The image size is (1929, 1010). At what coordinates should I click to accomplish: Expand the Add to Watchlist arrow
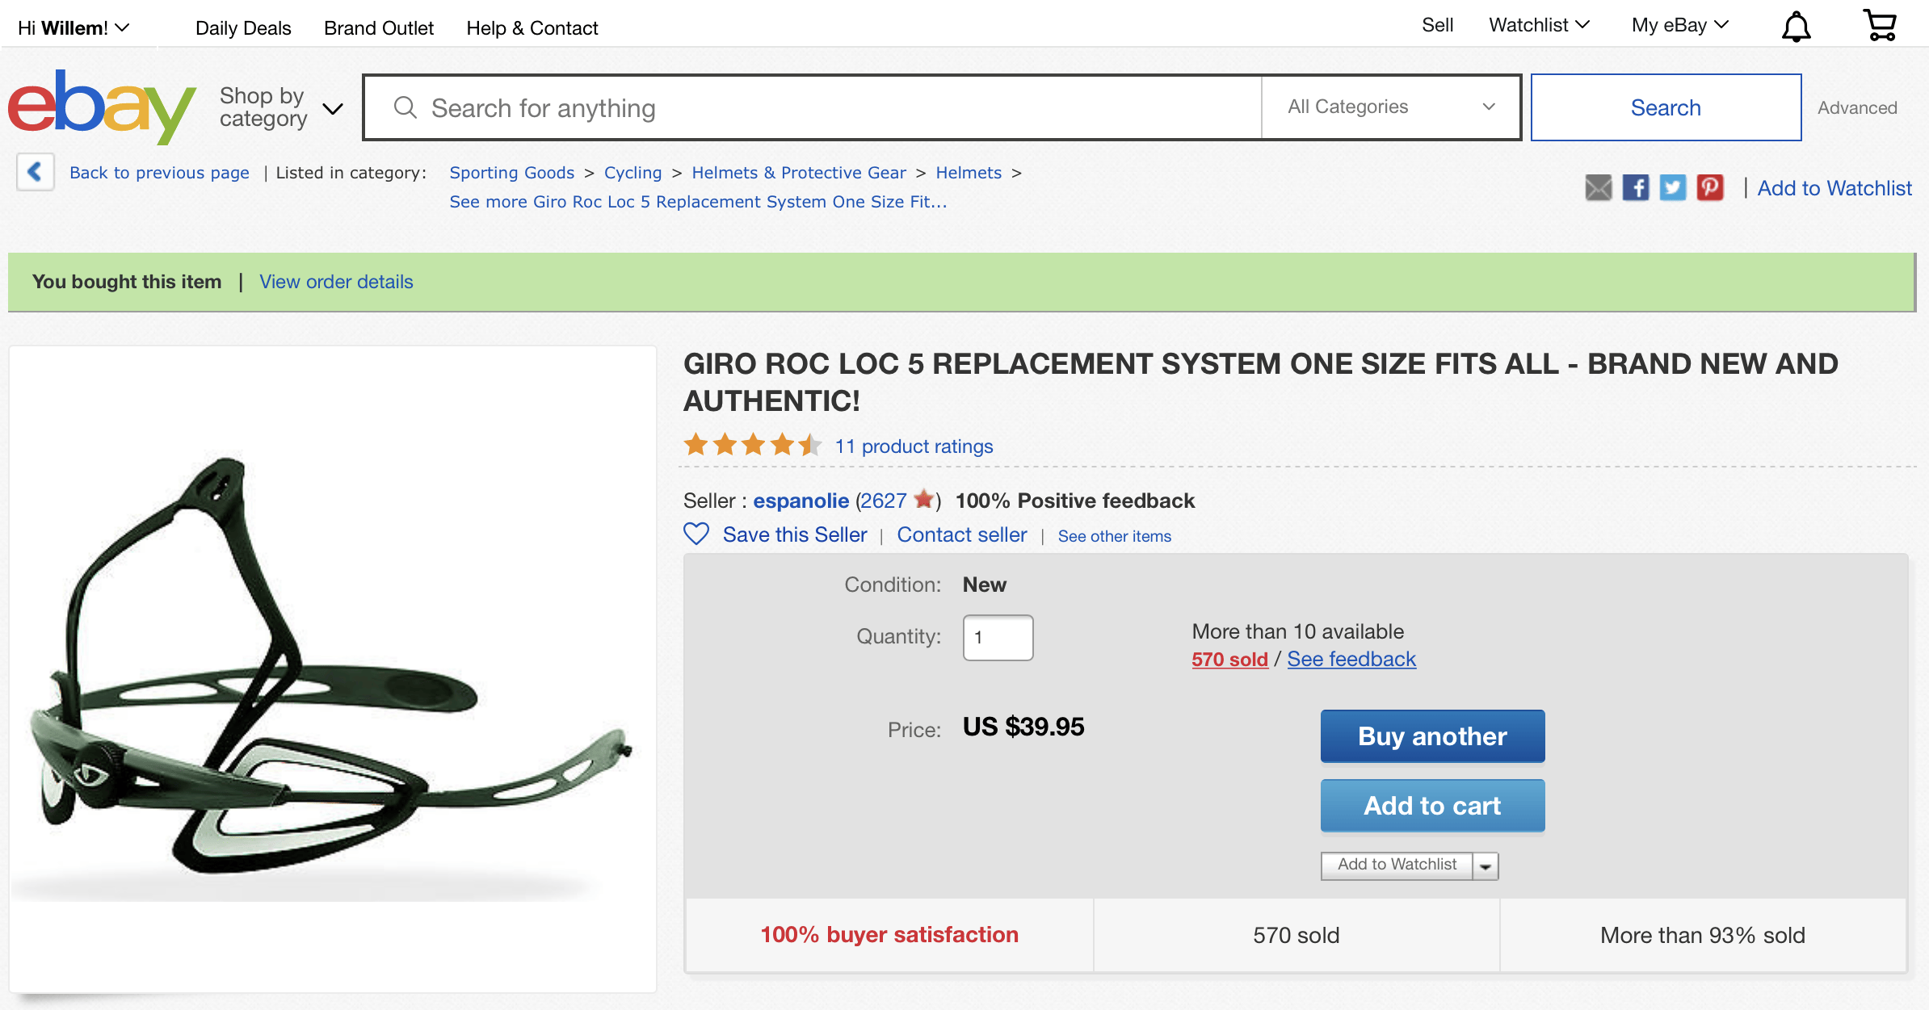pyautogui.click(x=1486, y=865)
